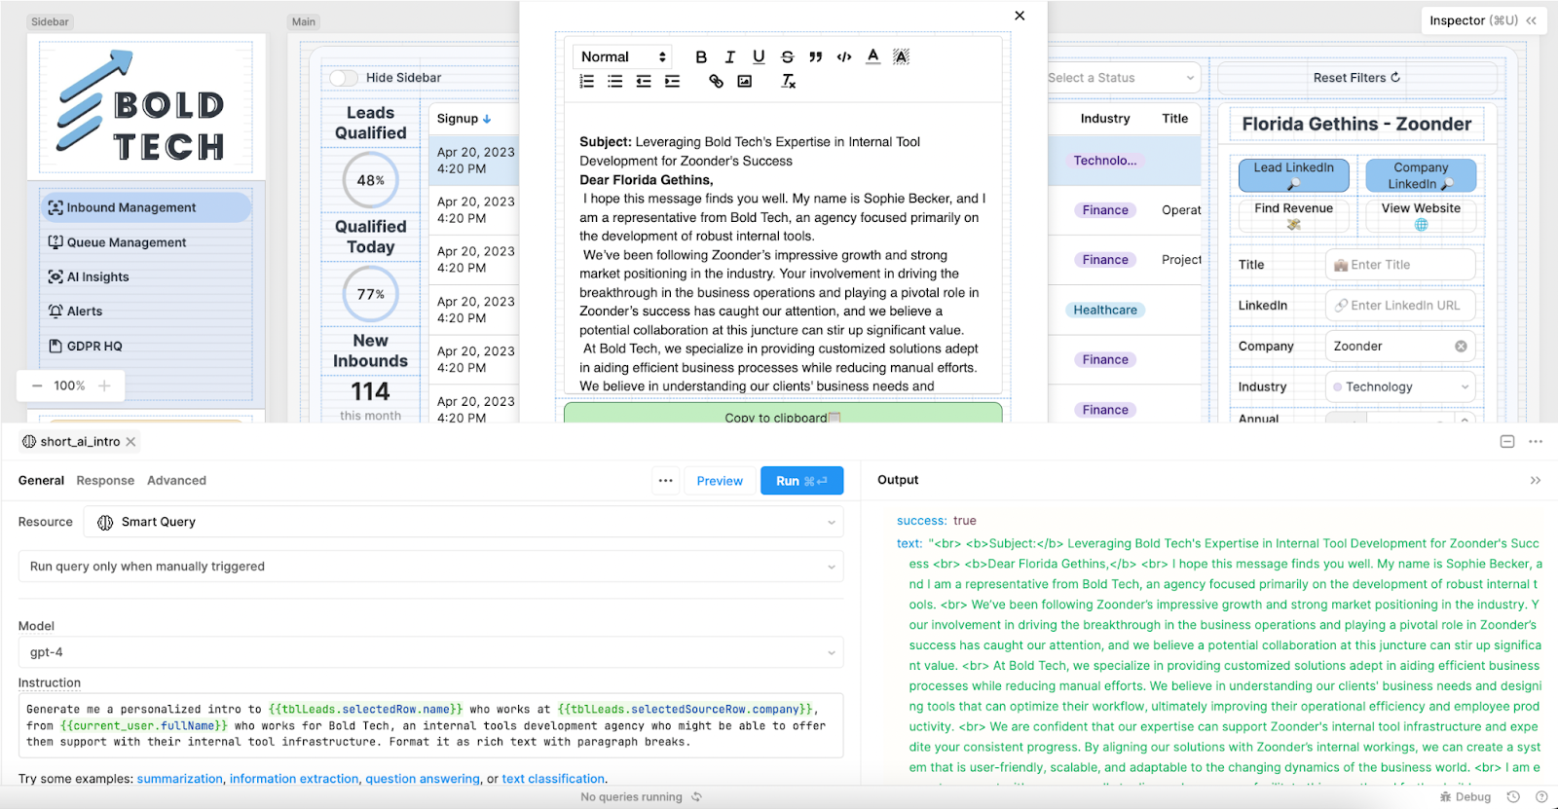Switch to the Response tab
Image resolution: width=1558 pixels, height=809 pixels.
coord(105,481)
